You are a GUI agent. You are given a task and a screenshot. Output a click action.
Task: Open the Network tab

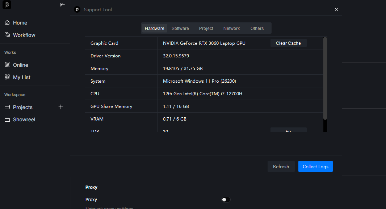coord(231,29)
